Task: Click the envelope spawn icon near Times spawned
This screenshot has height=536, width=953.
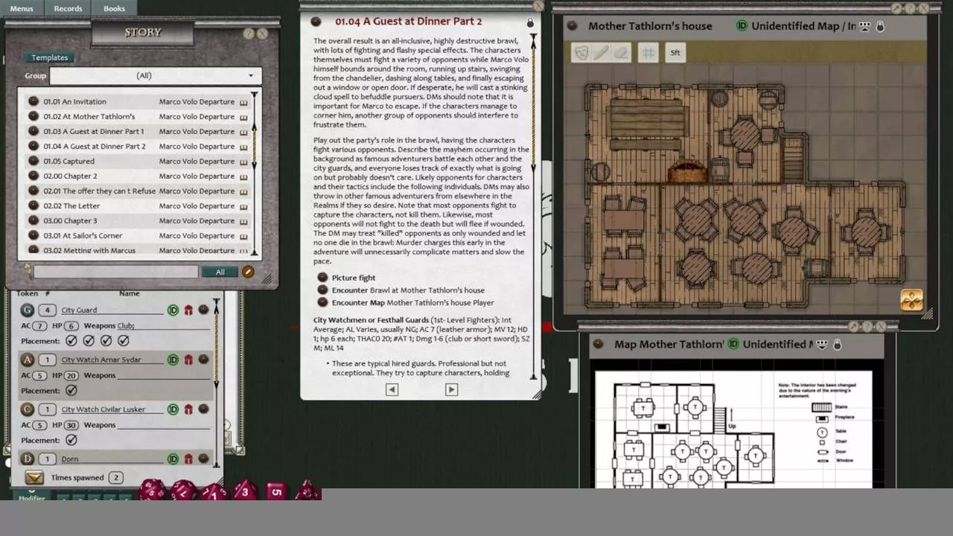Action: click(x=34, y=477)
